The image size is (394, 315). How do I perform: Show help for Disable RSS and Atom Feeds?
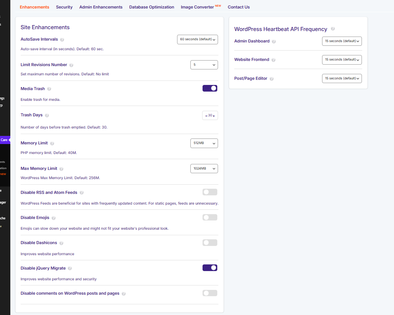point(82,193)
